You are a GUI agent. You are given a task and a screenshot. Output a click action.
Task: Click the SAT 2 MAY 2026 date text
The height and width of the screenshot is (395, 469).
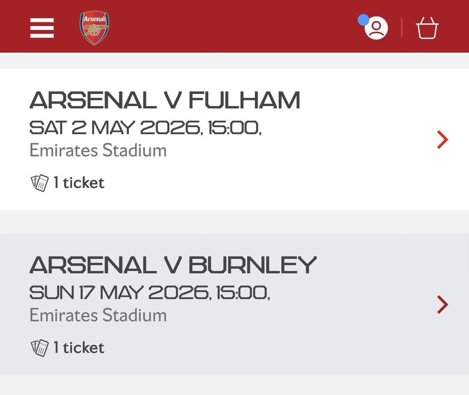click(145, 128)
